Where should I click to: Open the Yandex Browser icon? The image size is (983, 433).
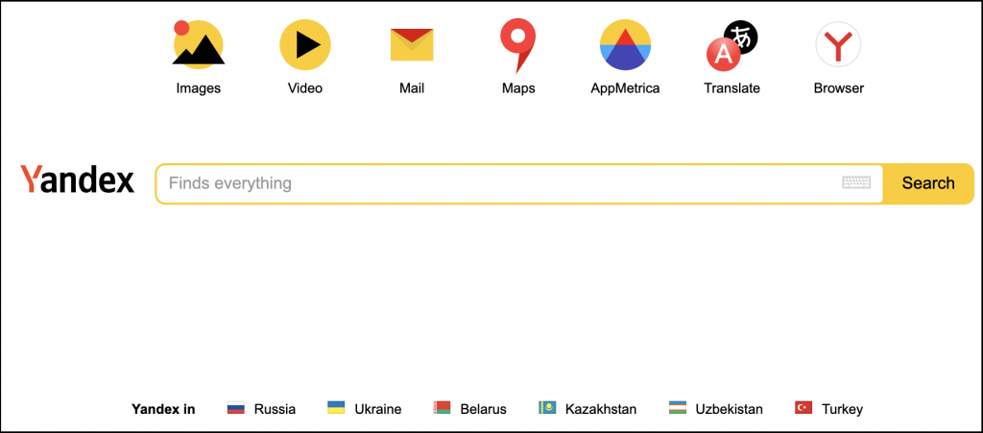[x=838, y=44]
